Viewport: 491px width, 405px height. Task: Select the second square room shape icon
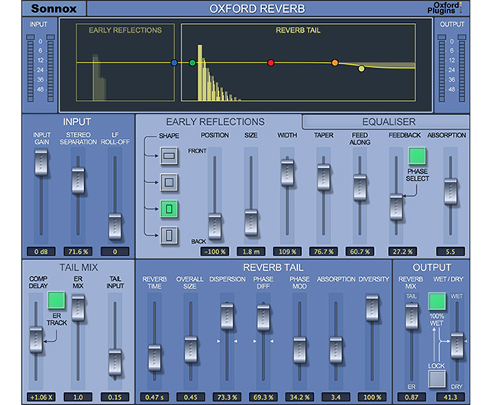pyautogui.click(x=168, y=183)
